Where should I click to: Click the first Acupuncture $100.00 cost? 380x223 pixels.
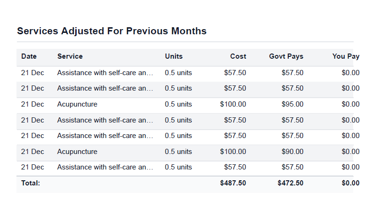(233, 104)
